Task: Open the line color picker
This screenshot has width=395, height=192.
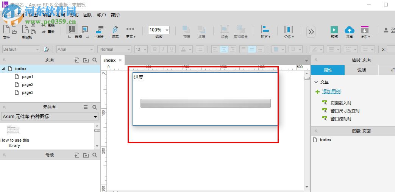Action: [x=317, y=49]
